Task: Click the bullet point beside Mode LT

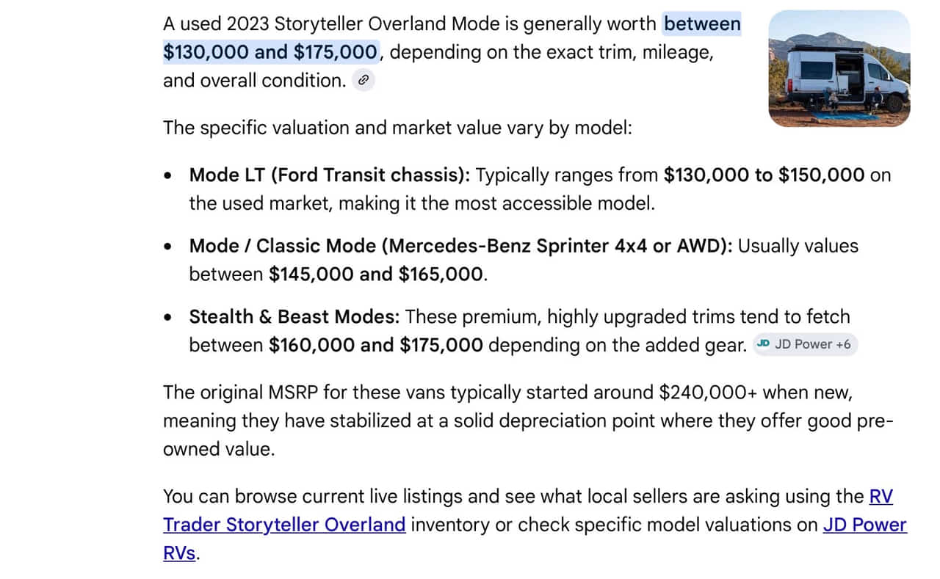Action: point(170,176)
